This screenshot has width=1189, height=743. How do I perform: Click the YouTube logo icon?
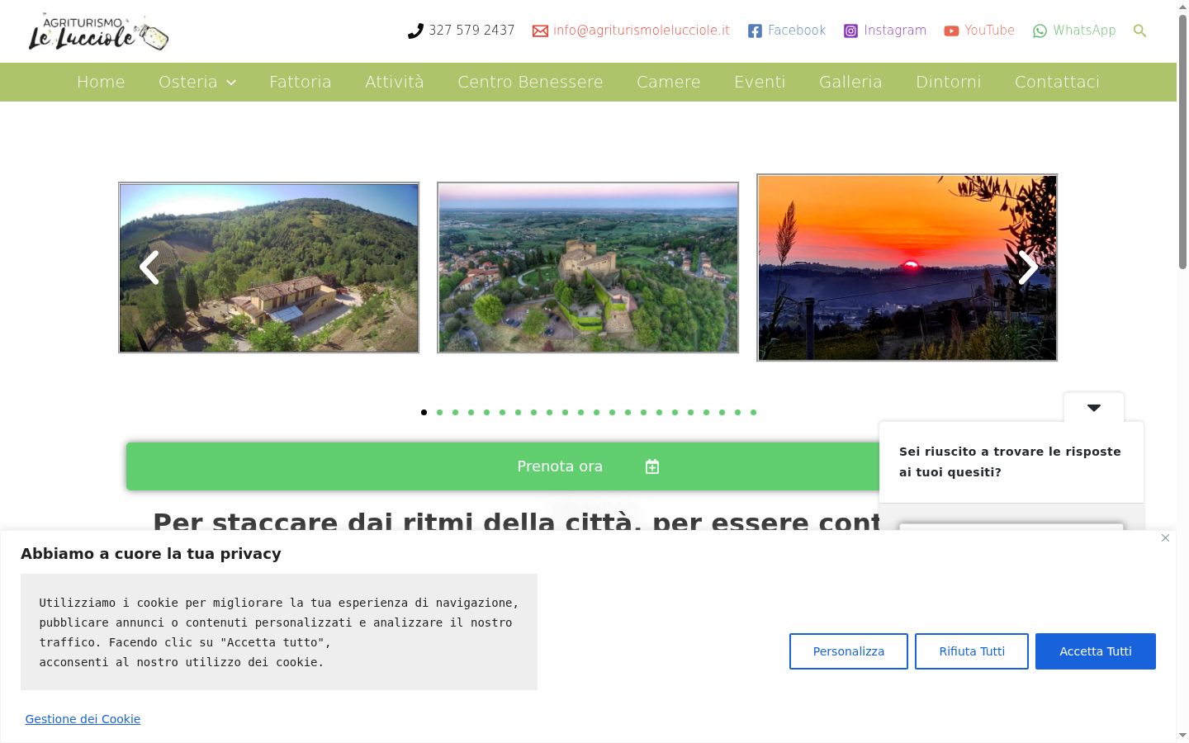[951, 31]
